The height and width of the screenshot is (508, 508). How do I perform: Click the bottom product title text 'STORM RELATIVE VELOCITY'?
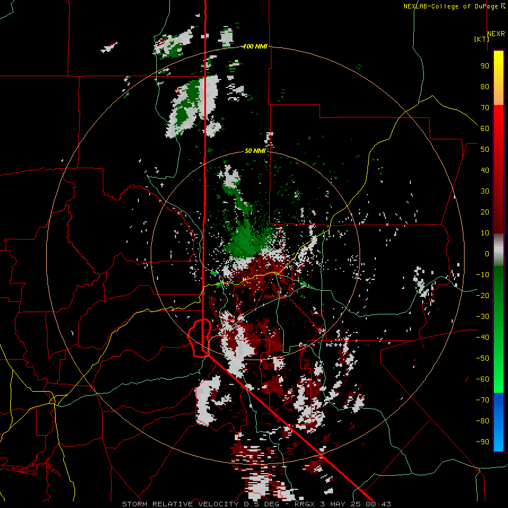[180, 504]
